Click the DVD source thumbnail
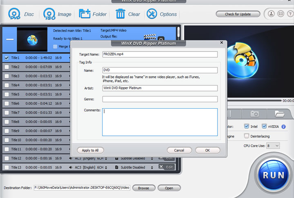This screenshot has height=198, width=294. point(32,39)
